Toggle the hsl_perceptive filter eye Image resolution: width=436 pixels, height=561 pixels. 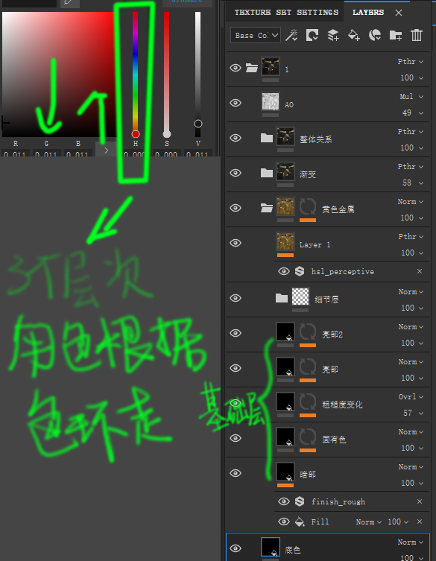pyautogui.click(x=284, y=271)
